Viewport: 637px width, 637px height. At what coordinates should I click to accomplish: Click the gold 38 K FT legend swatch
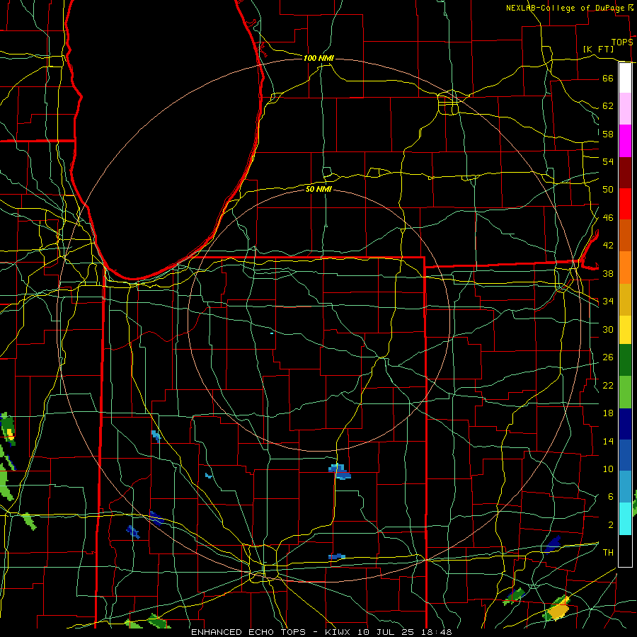(625, 299)
